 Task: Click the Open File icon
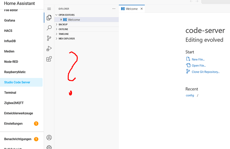188,65
